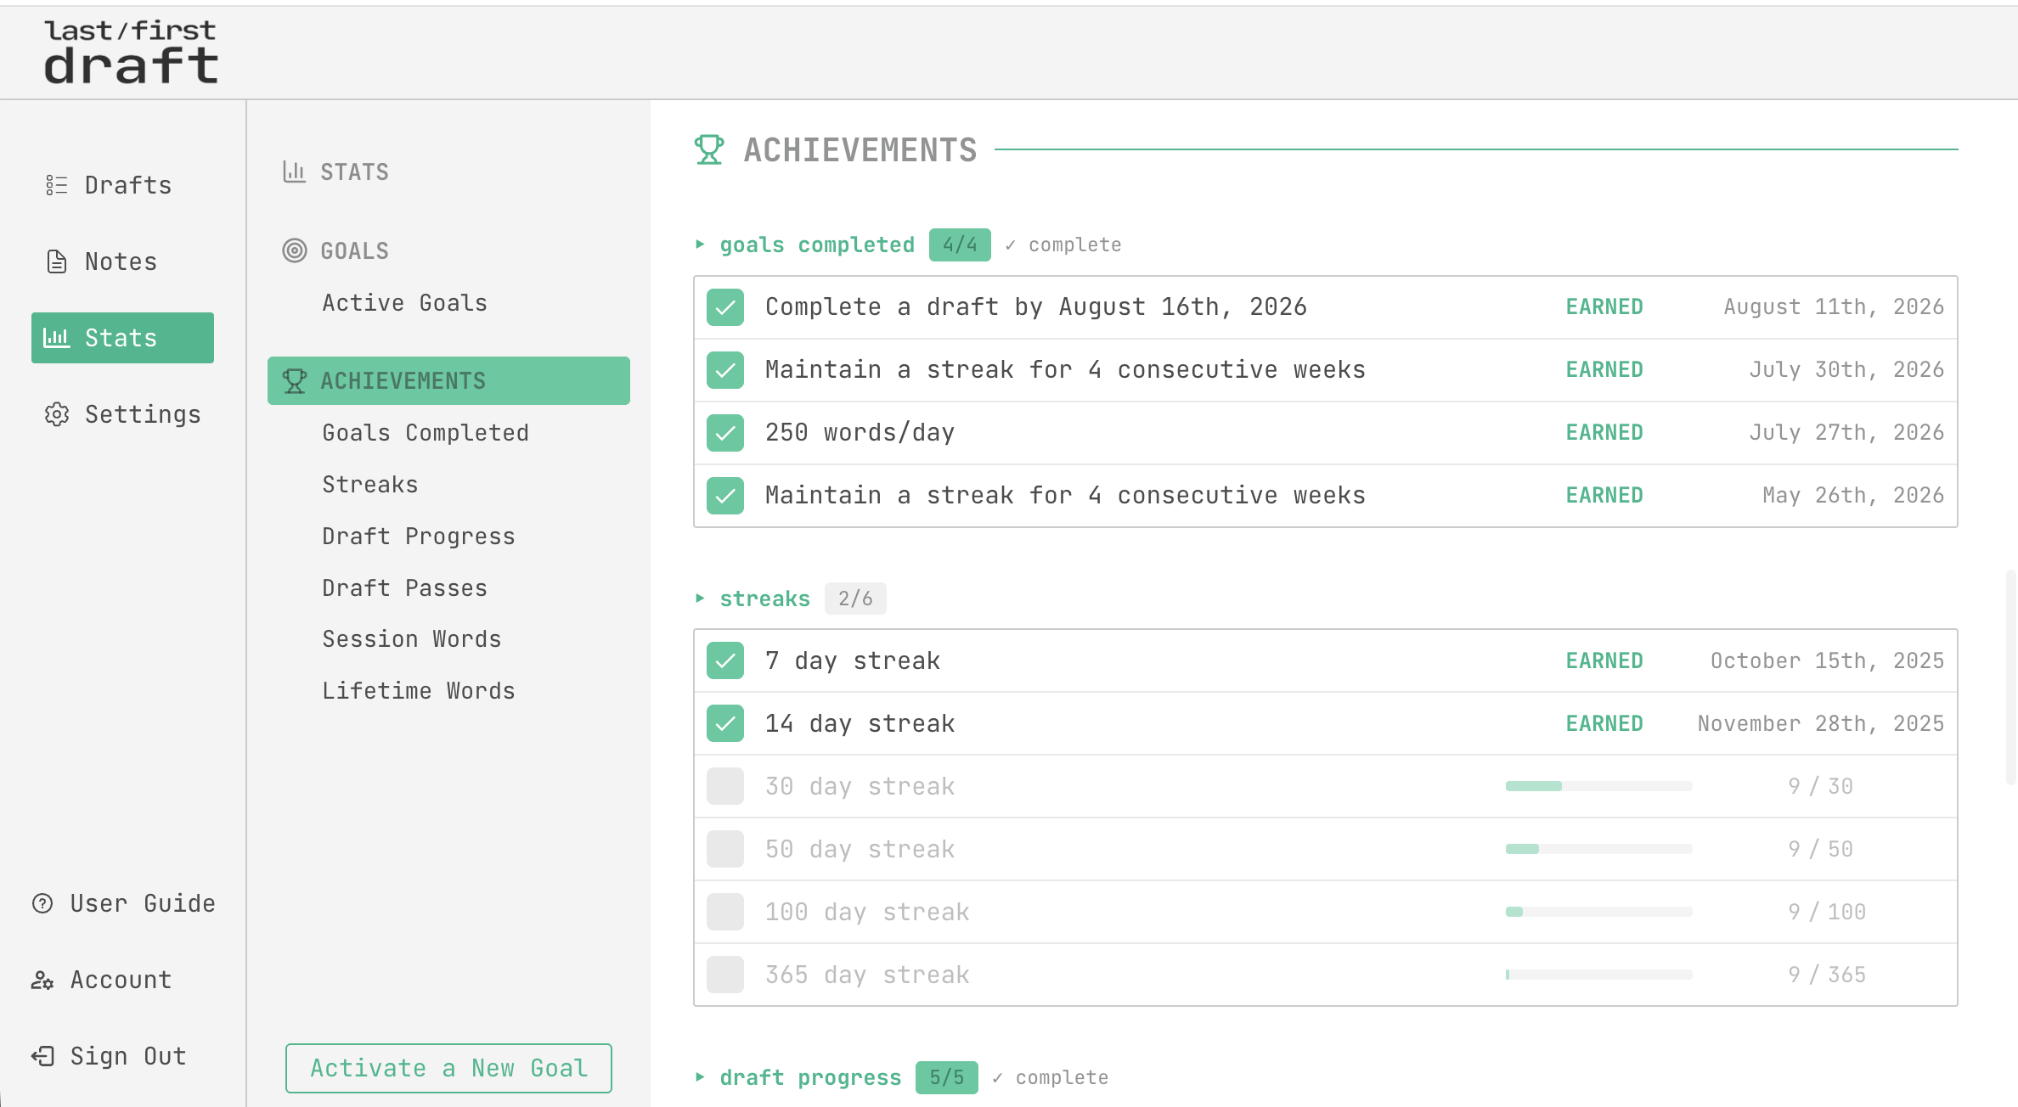Image resolution: width=2018 pixels, height=1107 pixels.
Task: Toggle the unchecked 365 day streak checkbox
Action: click(725, 975)
